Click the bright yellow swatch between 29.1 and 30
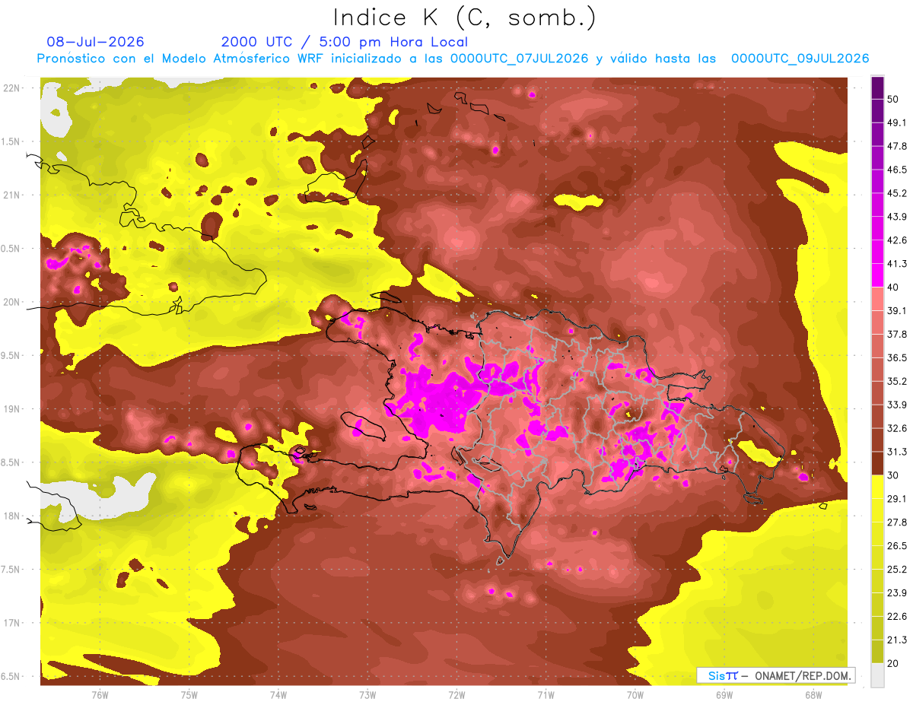 pyautogui.click(x=877, y=487)
